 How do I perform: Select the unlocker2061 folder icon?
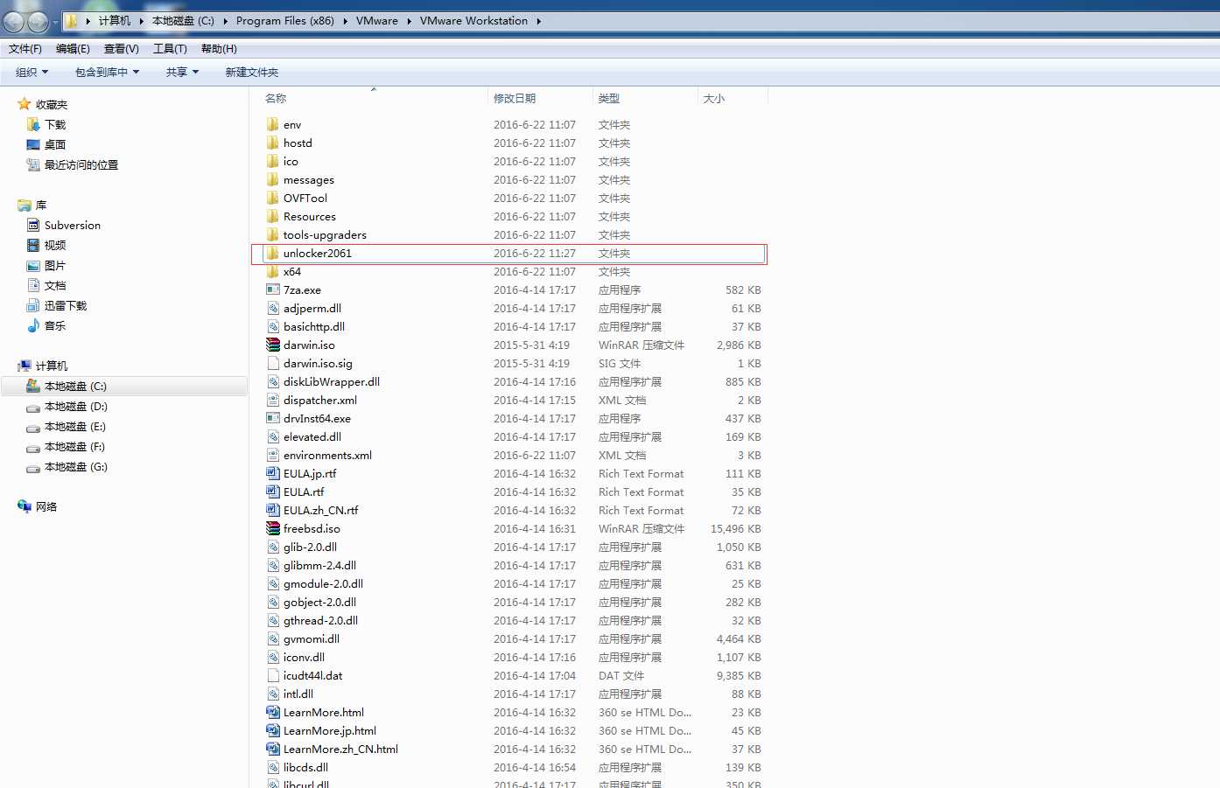tap(273, 253)
